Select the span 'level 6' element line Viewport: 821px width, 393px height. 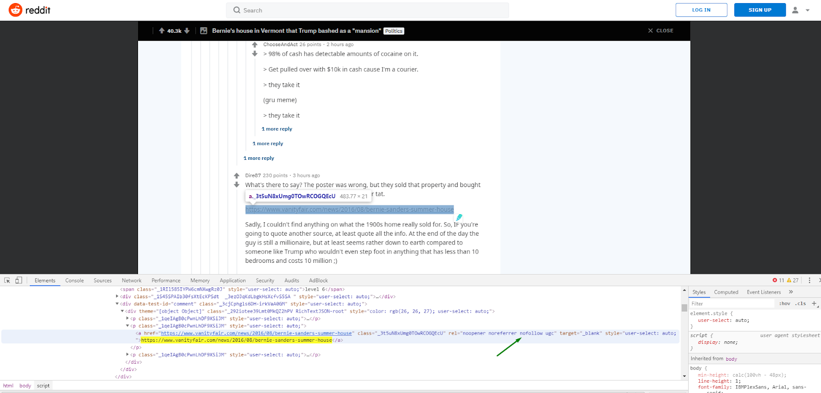pyautogui.click(x=232, y=289)
